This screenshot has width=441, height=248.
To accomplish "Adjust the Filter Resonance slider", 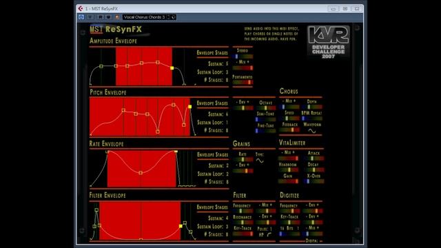I will 243,223.
